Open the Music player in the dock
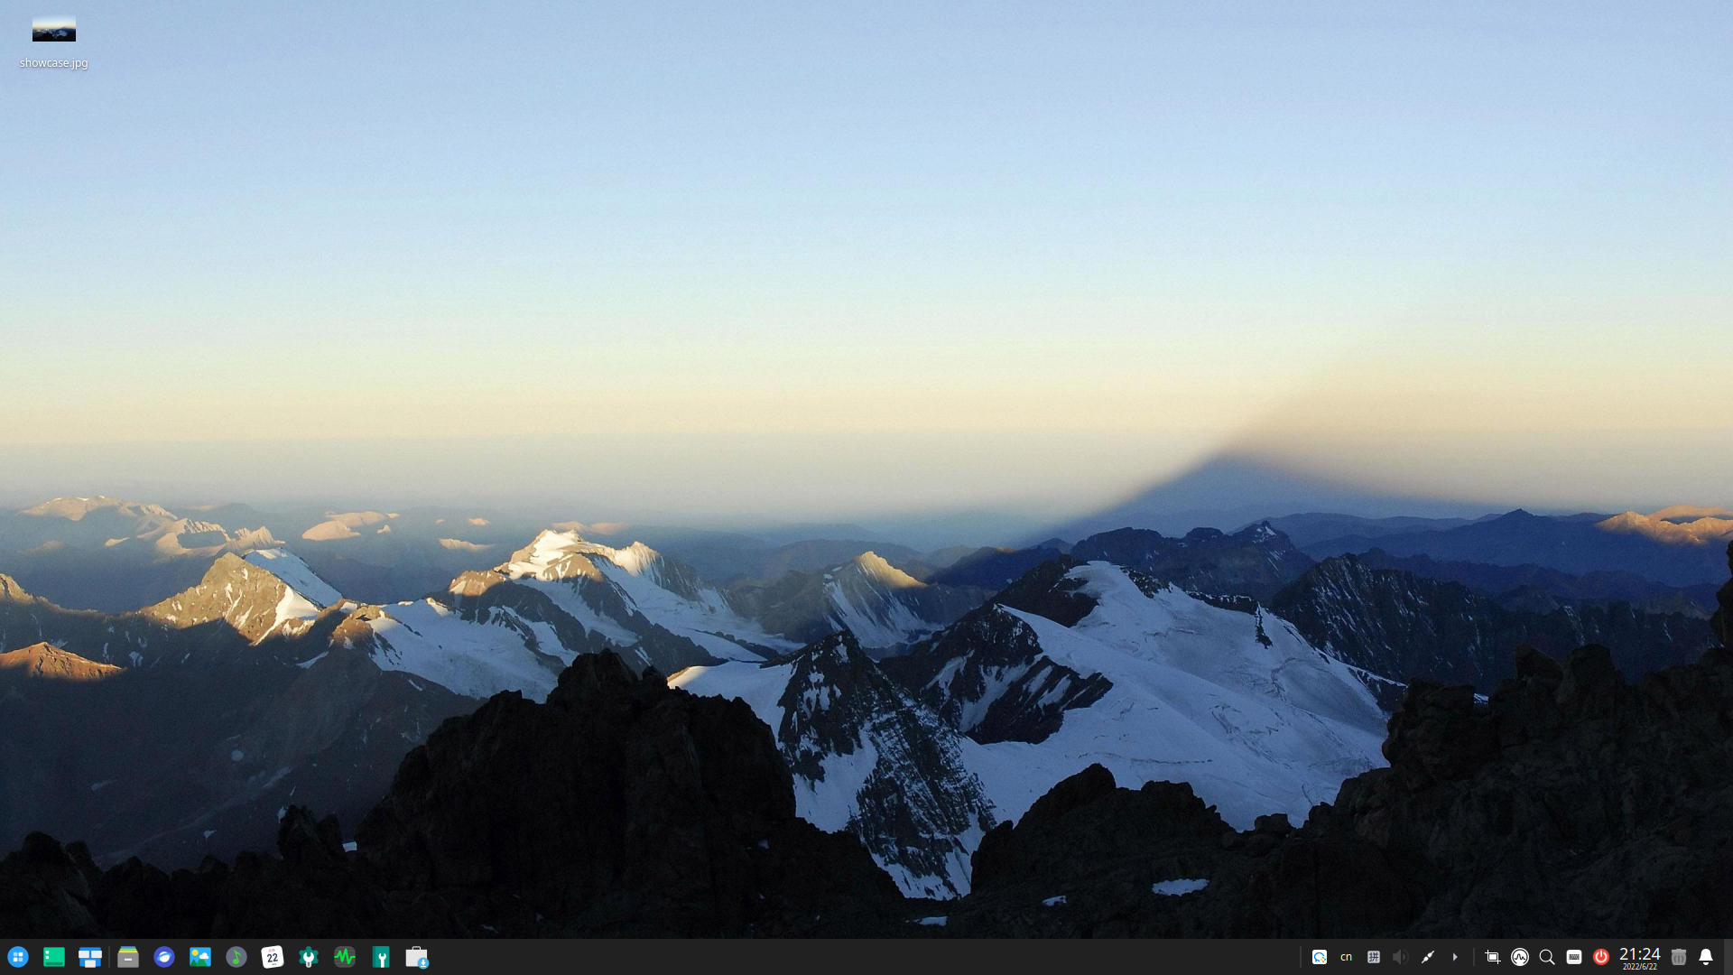Image resolution: width=1733 pixels, height=975 pixels. (x=236, y=957)
